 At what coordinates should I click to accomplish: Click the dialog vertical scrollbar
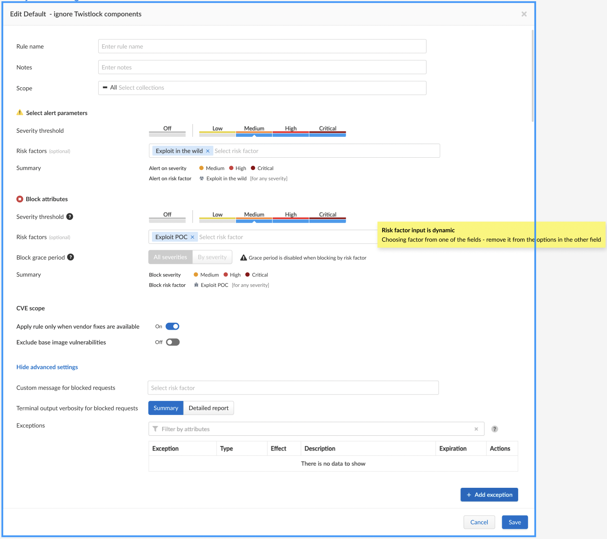coord(532,76)
